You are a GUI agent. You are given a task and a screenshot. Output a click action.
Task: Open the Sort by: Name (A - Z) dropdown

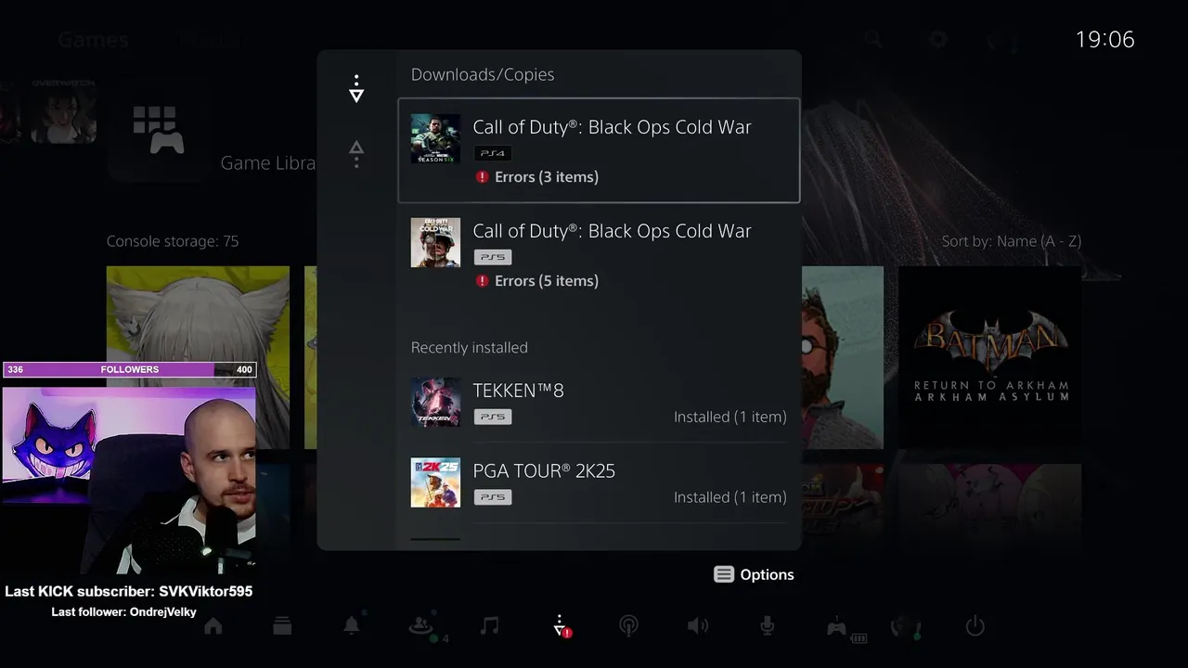(1011, 241)
